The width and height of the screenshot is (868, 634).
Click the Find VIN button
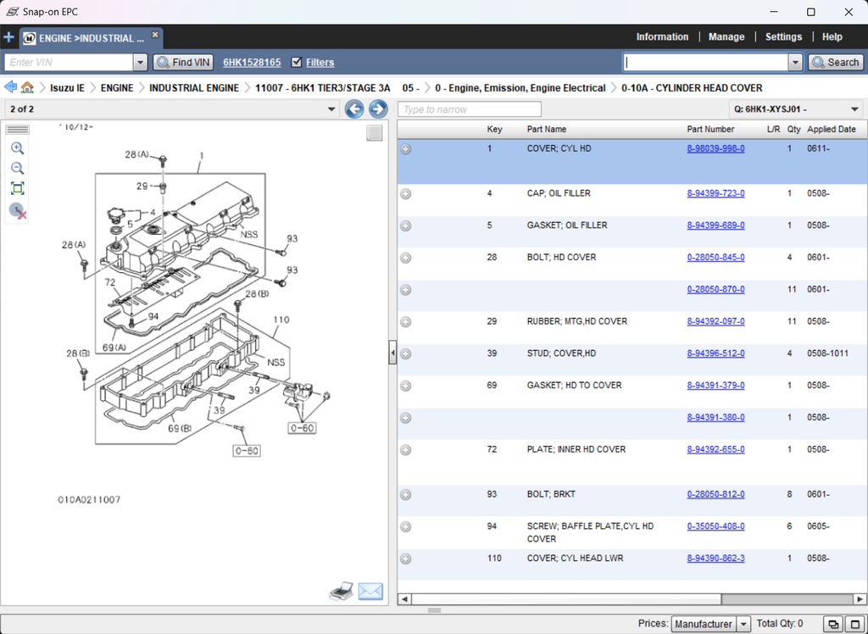[184, 63]
